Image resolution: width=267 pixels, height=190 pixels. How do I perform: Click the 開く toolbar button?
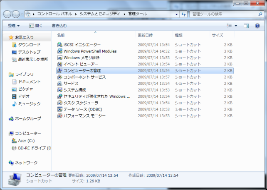pyautogui.click(x=36, y=26)
